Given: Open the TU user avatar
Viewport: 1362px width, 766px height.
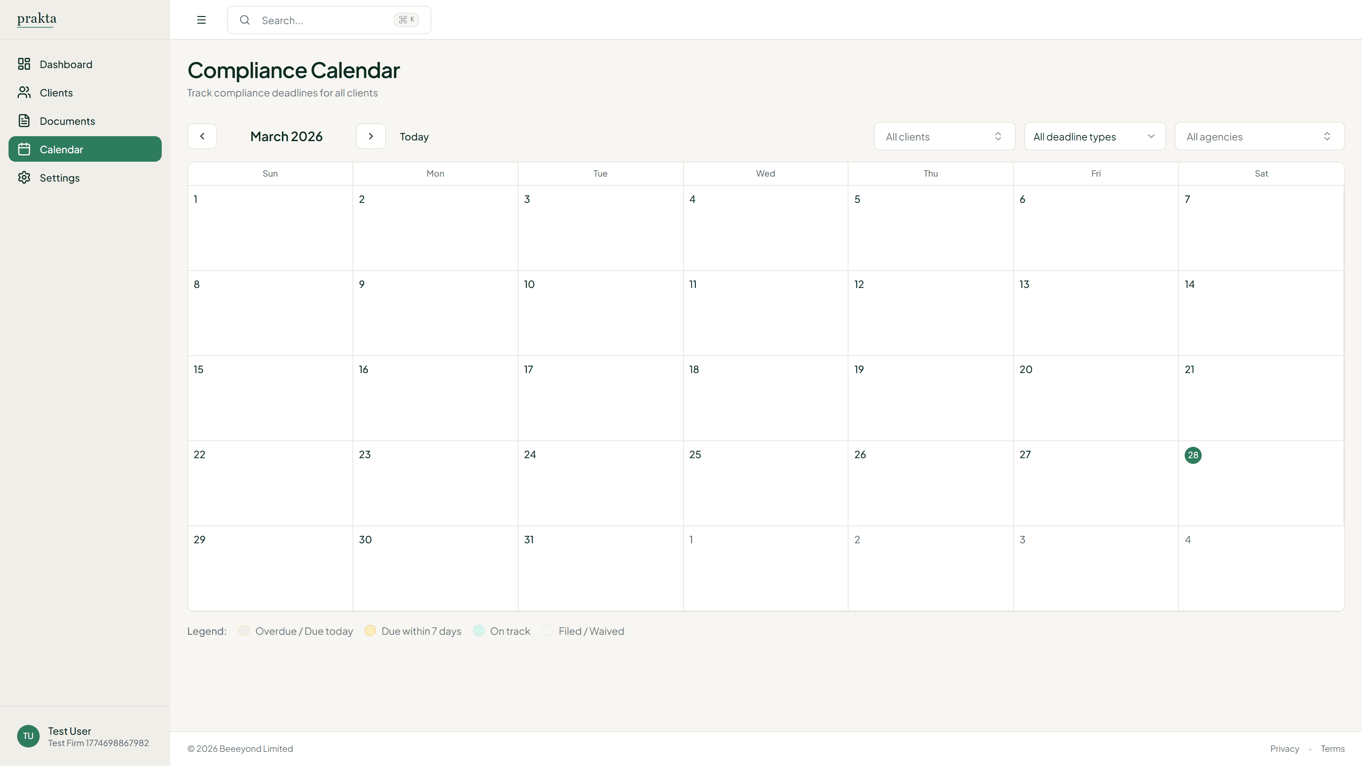Looking at the screenshot, I should point(28,736).
